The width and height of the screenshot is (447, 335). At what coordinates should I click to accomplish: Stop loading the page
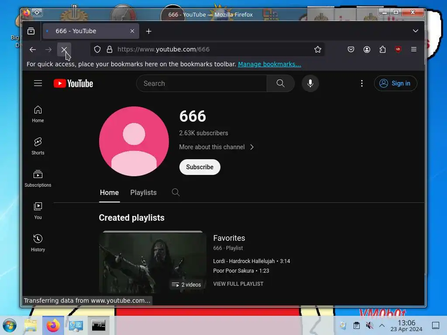[x=64, y=50]
